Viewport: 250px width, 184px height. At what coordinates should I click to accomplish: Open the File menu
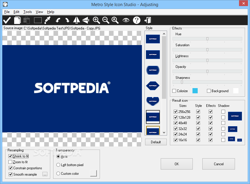tap(7, 12)
